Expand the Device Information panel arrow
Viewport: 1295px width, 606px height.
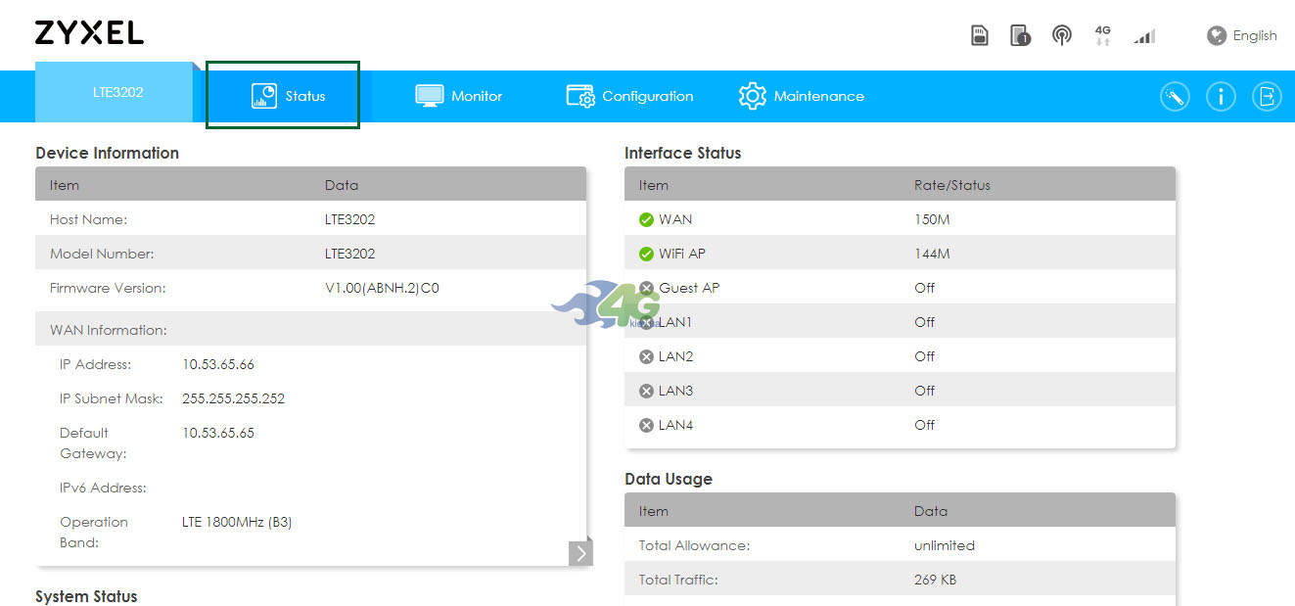pyautogui.click(x=580, y=553)
